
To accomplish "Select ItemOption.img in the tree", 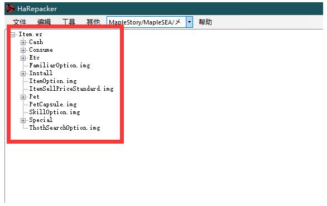I will click(x=53, y=81).
